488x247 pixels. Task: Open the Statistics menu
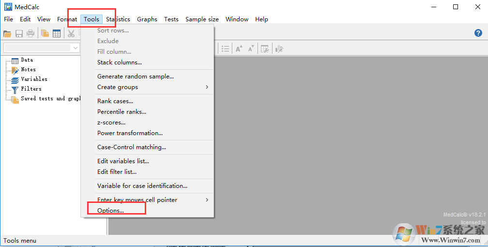[x=118, y=19]
